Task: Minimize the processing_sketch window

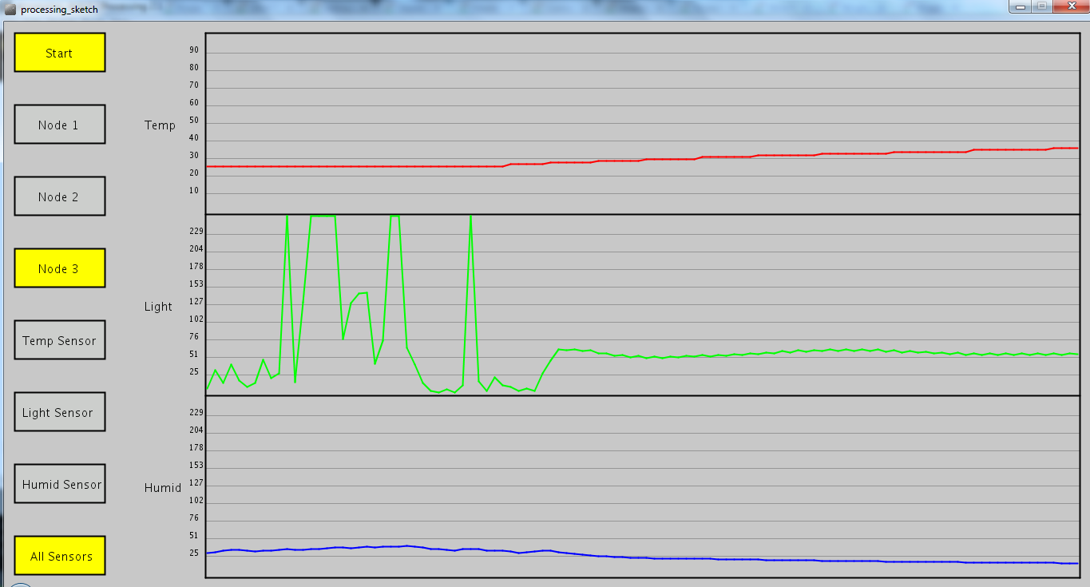Action: click(x=1018, y=6)
